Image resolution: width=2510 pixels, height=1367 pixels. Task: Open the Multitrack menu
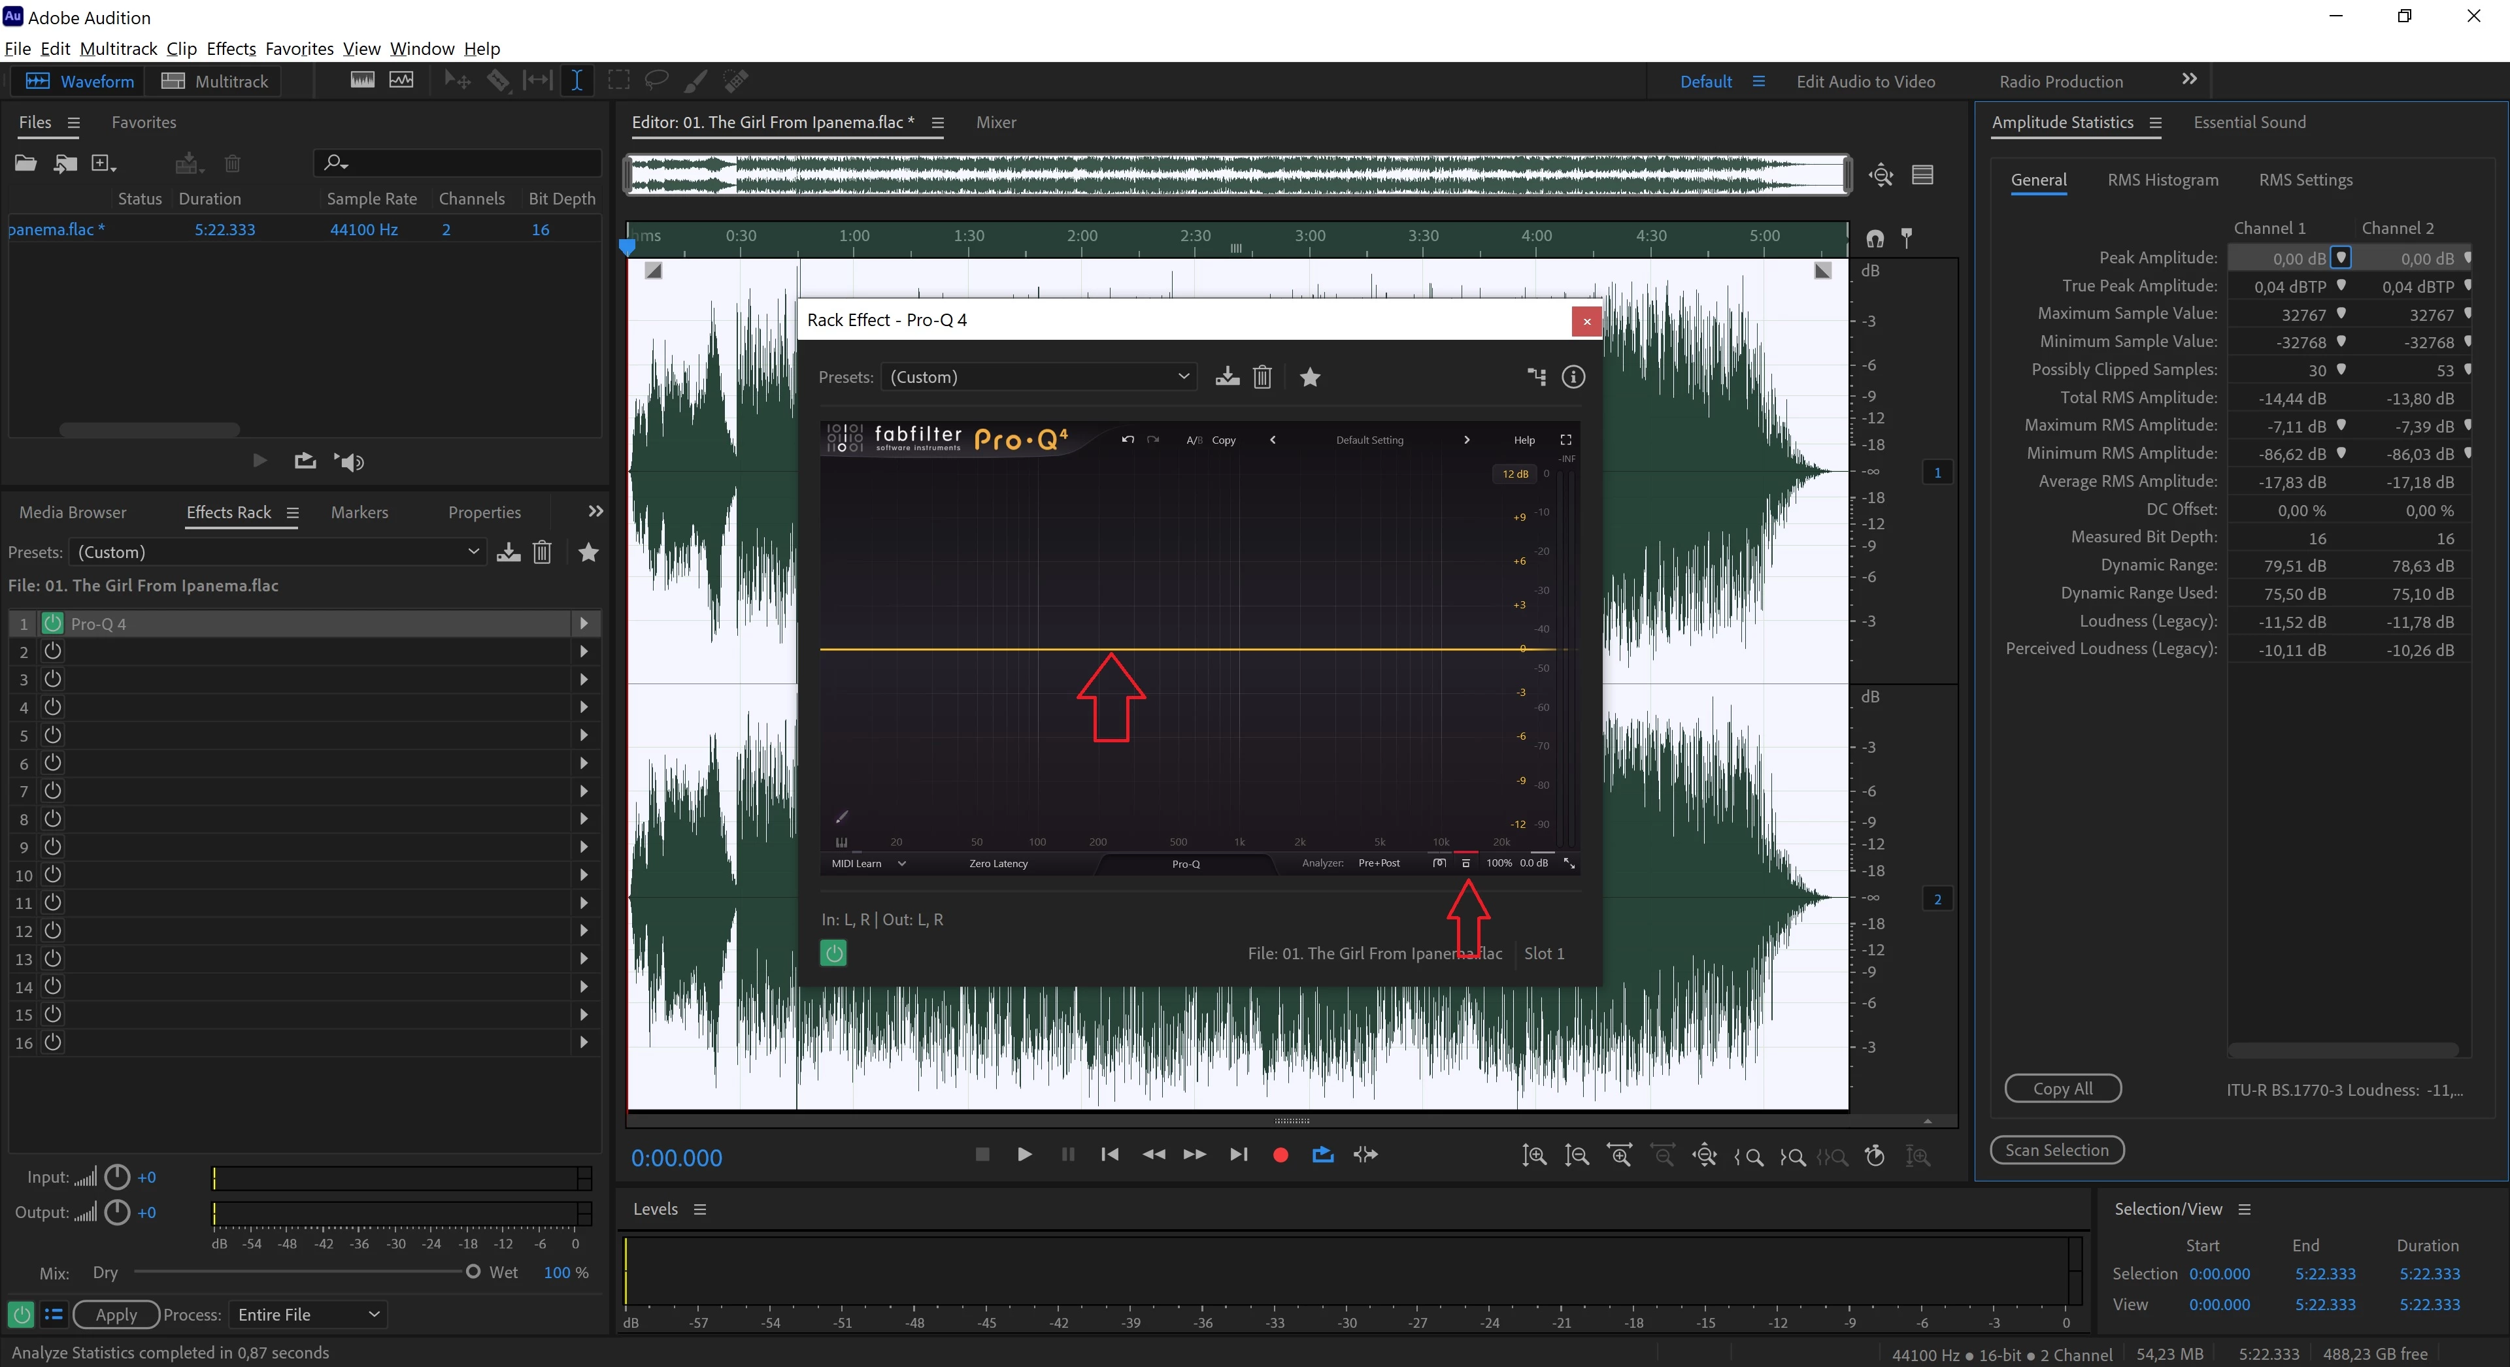click(118, 49)
